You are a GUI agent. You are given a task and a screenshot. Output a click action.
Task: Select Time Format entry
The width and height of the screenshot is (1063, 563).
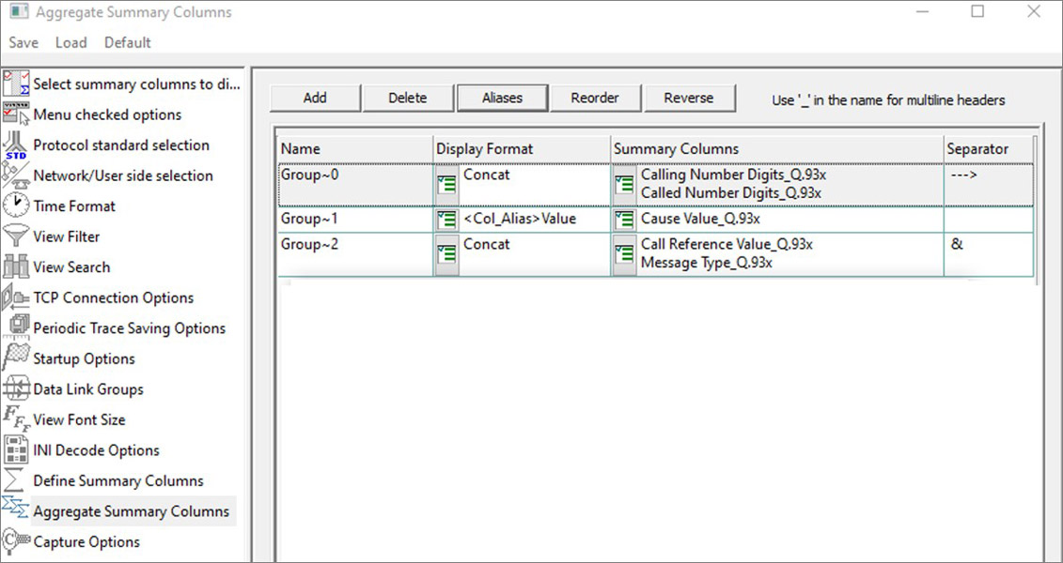(x=74, y=206)
